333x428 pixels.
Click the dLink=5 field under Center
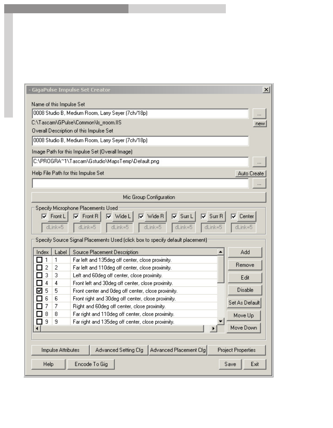point(243,227)
